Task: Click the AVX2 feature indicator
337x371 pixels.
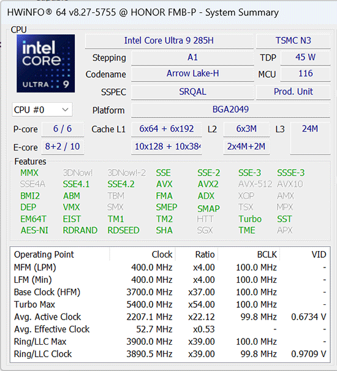Action: click(x=208, y=184)
